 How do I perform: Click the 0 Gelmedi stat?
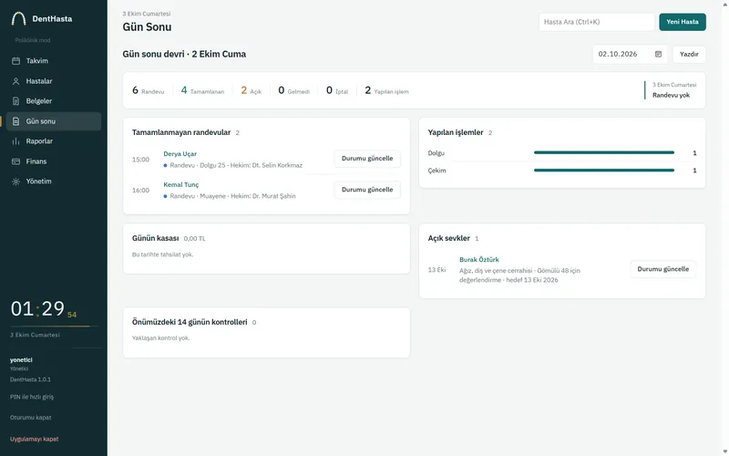click(x=293, y=90)
